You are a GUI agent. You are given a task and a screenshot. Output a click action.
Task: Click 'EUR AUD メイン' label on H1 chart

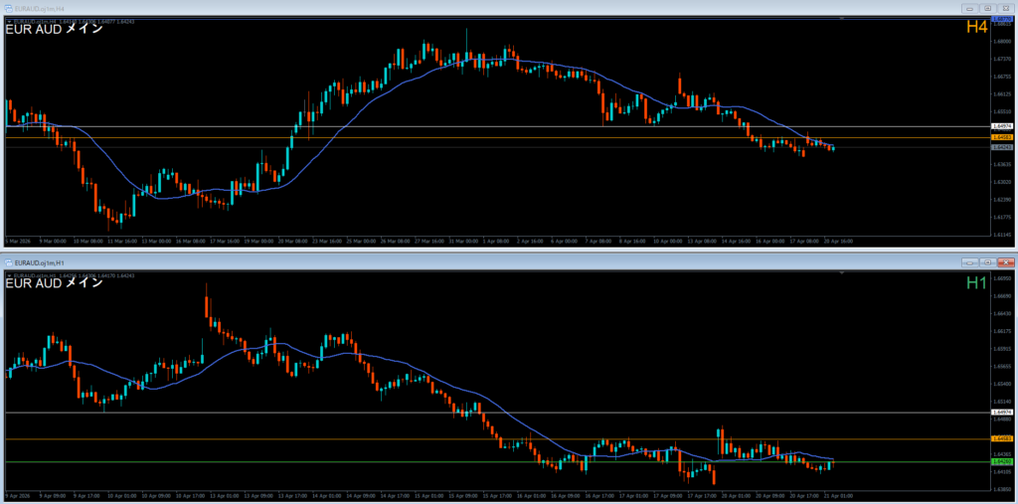coord(55,283)
